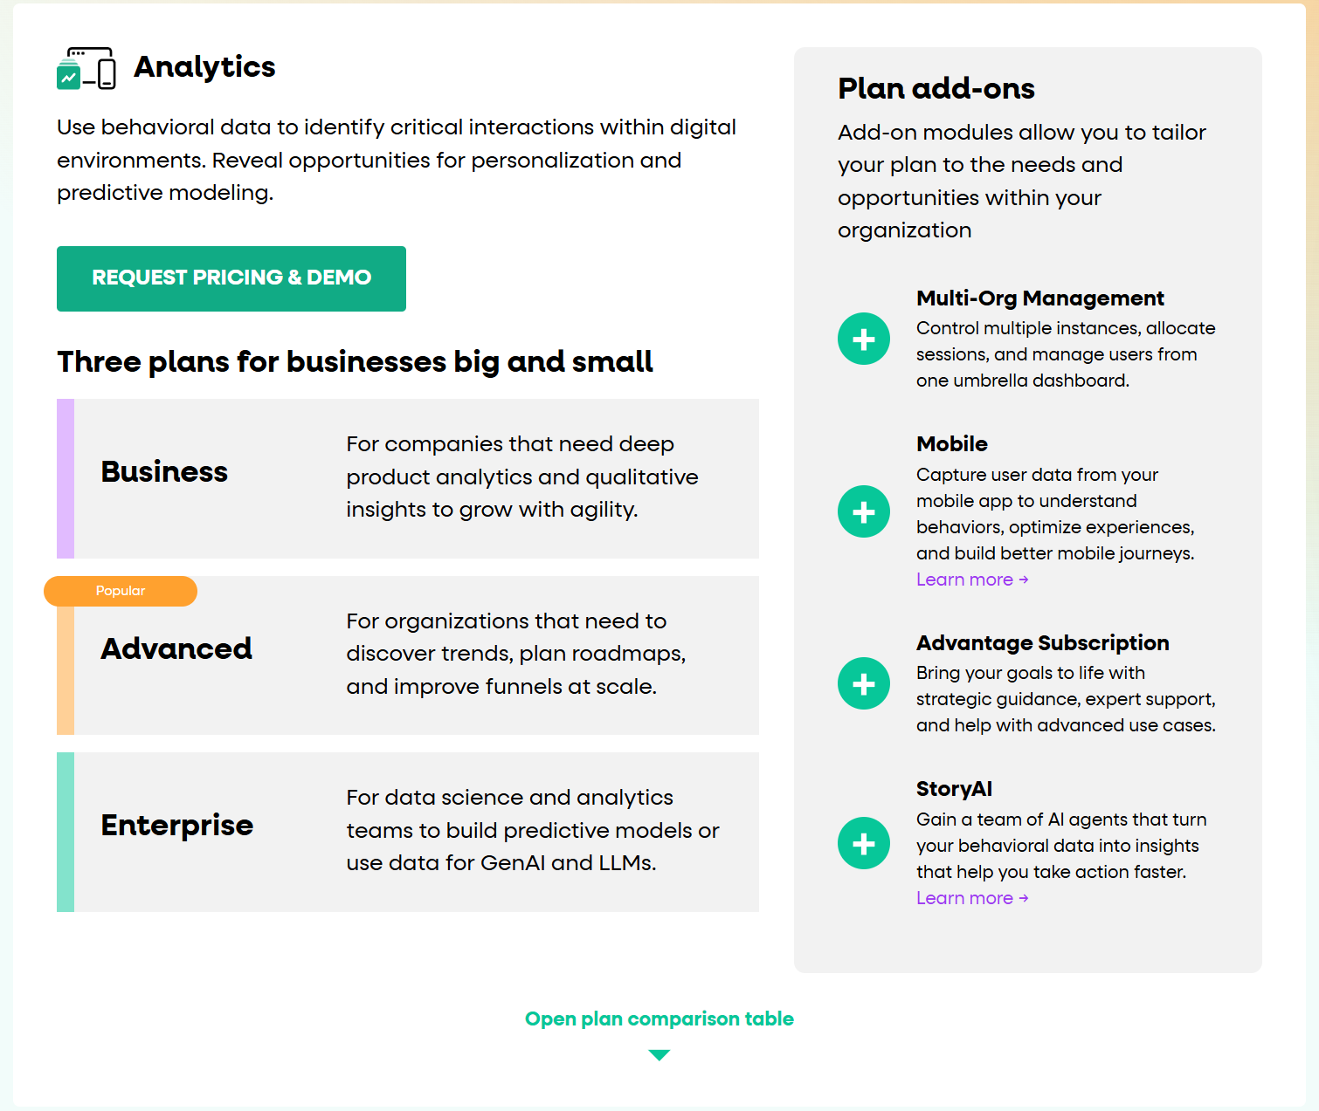Click the Request Pricing & Demo button

[231, 278]
